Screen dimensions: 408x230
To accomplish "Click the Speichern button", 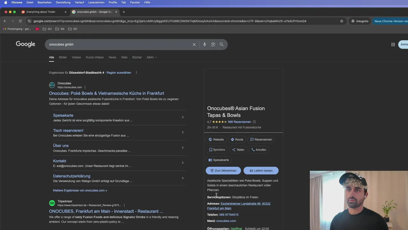I will [217, 149].
